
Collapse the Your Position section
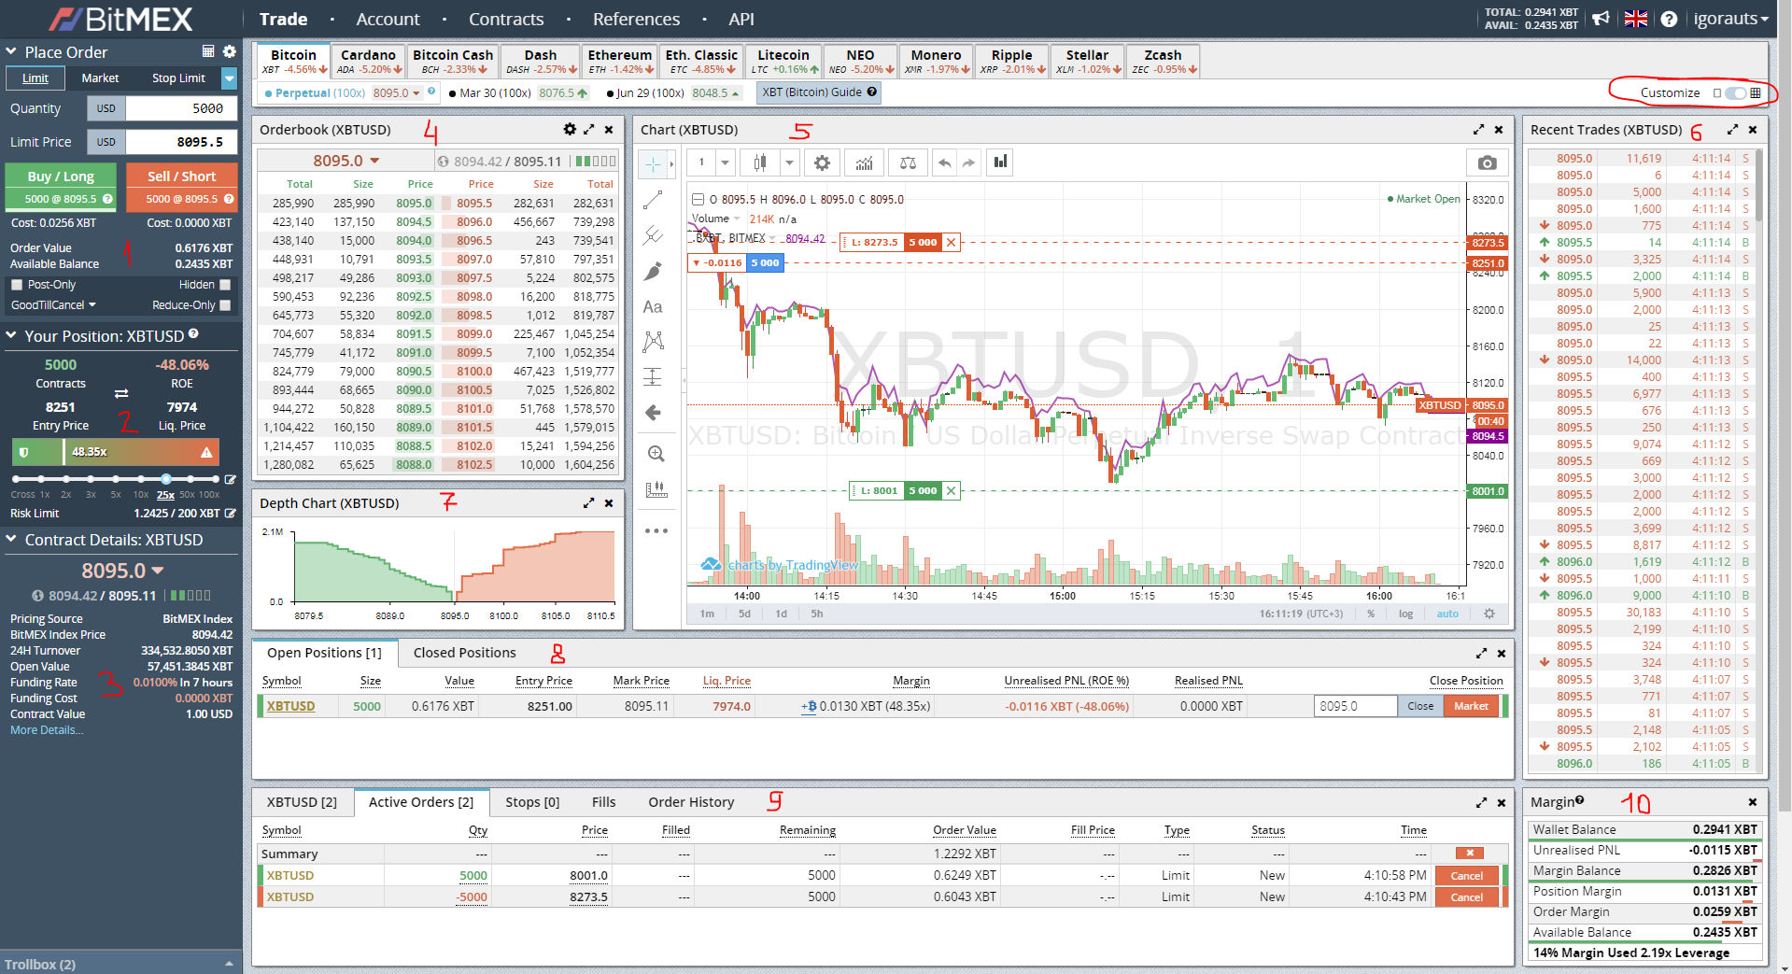click(11, 335)
